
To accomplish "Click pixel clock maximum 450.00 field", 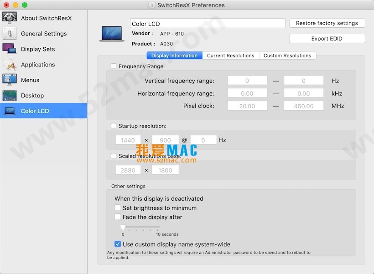I will [x=304, y=106].
